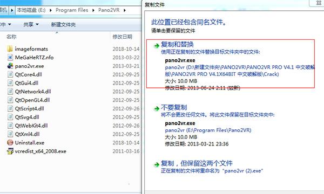
Task: Sort by 名称 column header
Action: coord(11,37)
